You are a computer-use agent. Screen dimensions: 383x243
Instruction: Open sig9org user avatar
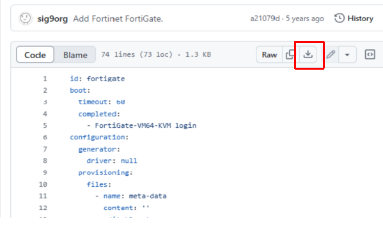click(26, 19)
